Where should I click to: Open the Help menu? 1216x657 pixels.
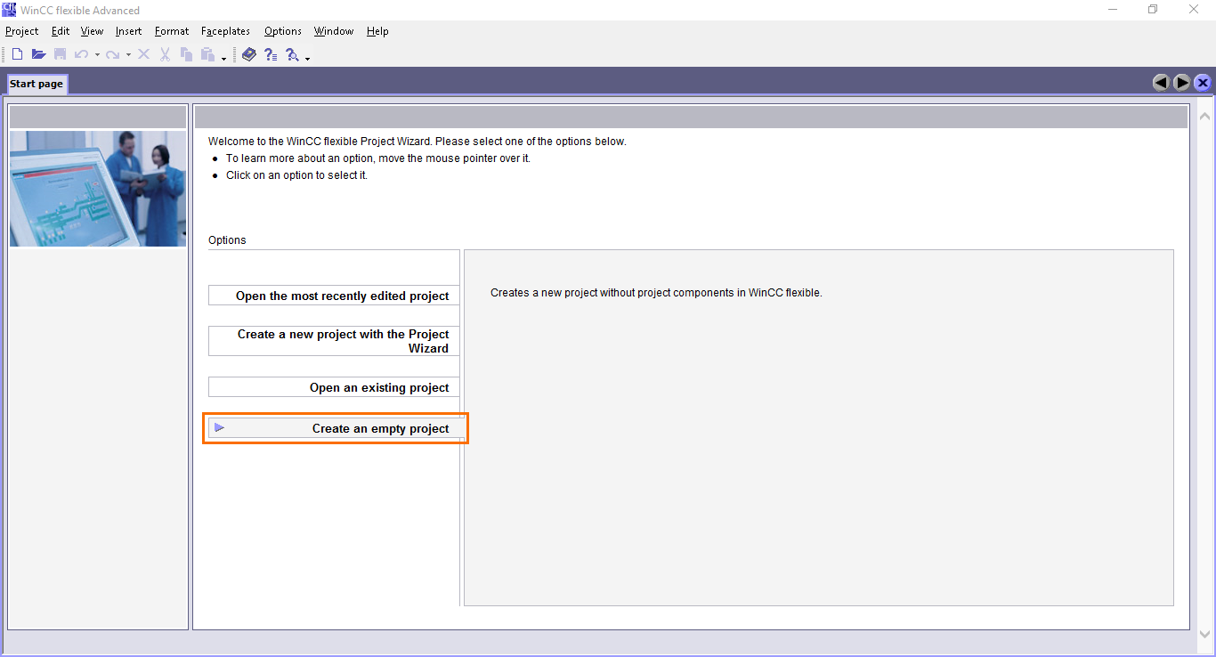tap(377, 31)
